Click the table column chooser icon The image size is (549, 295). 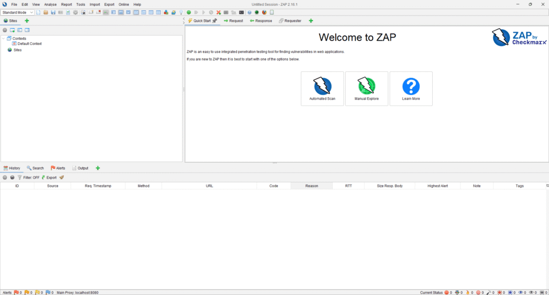547,186
